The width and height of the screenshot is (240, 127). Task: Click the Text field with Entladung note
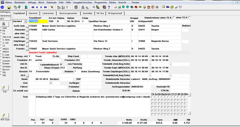click(93, 106)
